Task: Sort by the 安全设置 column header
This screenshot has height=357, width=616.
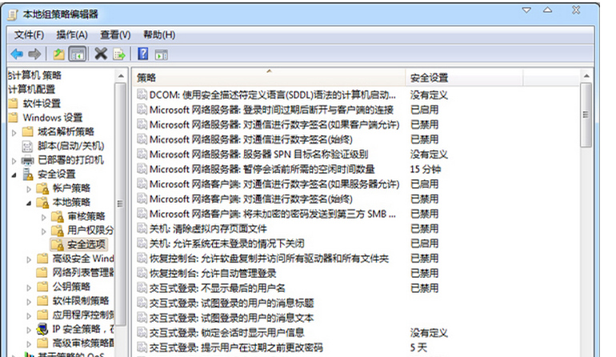Action: point(464,78)
